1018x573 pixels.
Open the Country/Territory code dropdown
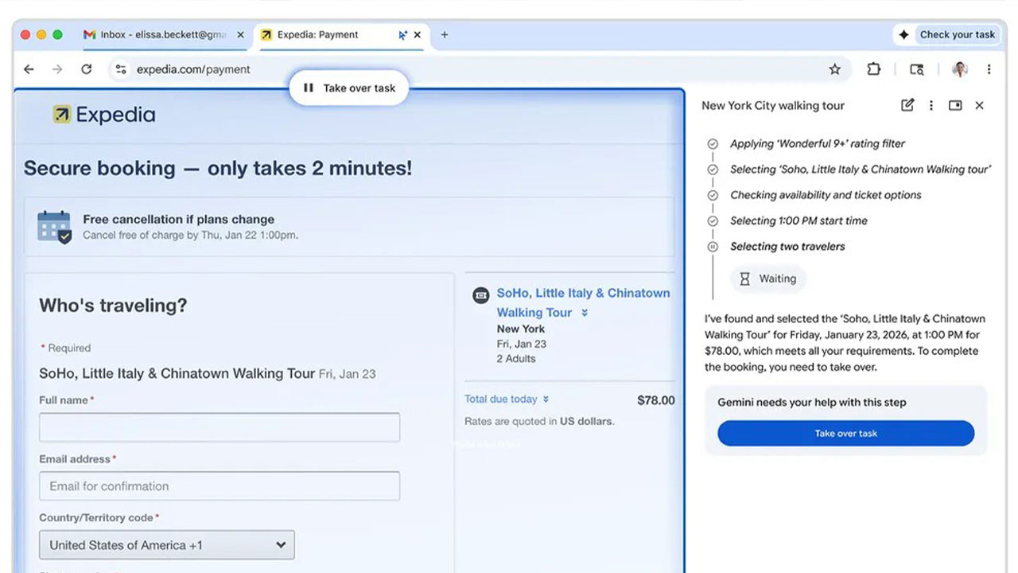pos(167,545)
